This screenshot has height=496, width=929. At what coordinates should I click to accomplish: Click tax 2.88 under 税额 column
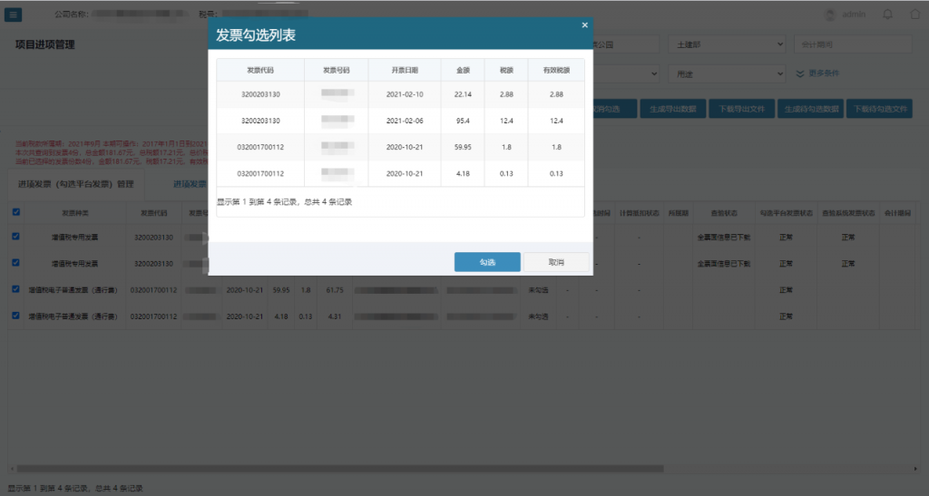(x=506, y=94)
